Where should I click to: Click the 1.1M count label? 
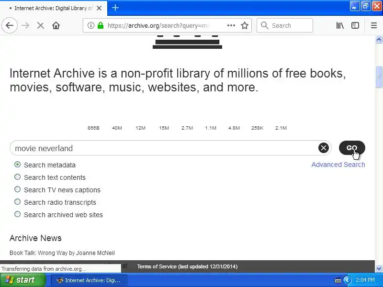point(211,128)
